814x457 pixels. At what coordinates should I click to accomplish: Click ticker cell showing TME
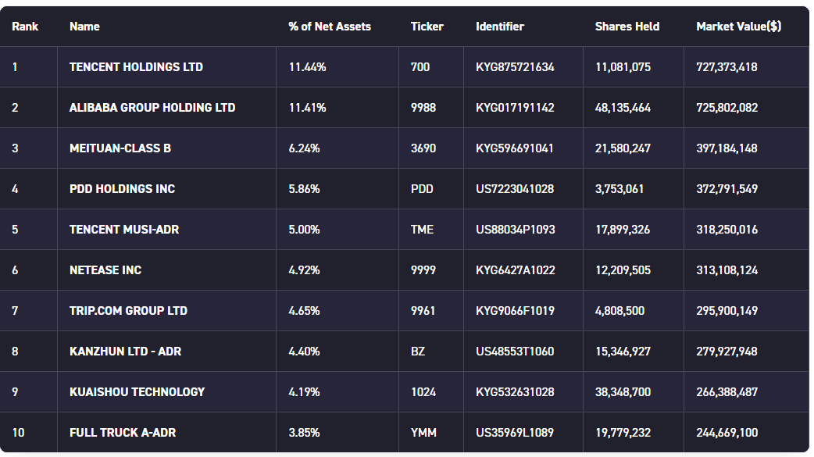click(422, 230)
